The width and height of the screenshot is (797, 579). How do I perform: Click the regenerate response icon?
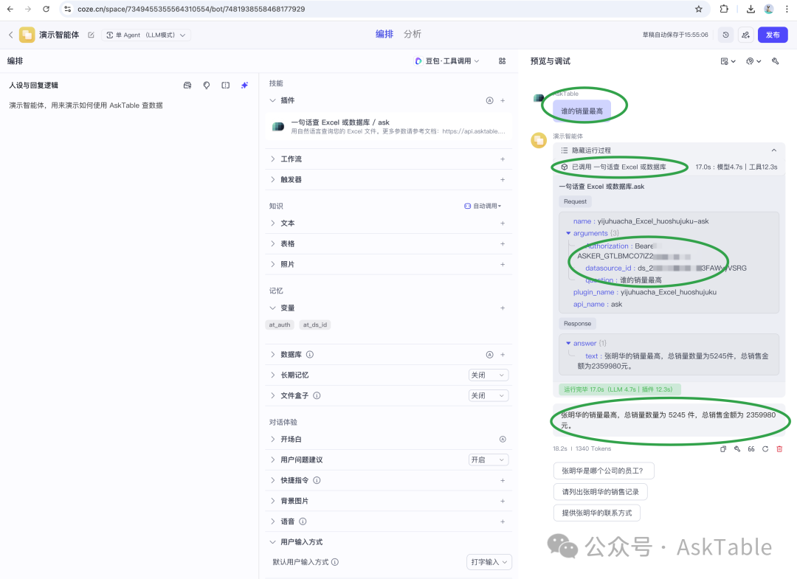(765, 448)
